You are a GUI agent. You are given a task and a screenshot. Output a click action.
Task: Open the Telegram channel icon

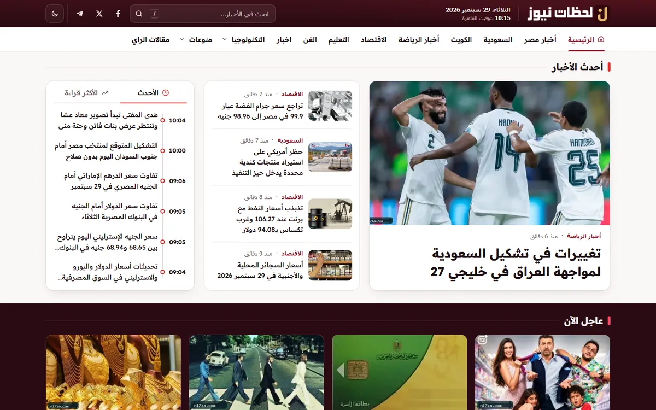point(80,14)
